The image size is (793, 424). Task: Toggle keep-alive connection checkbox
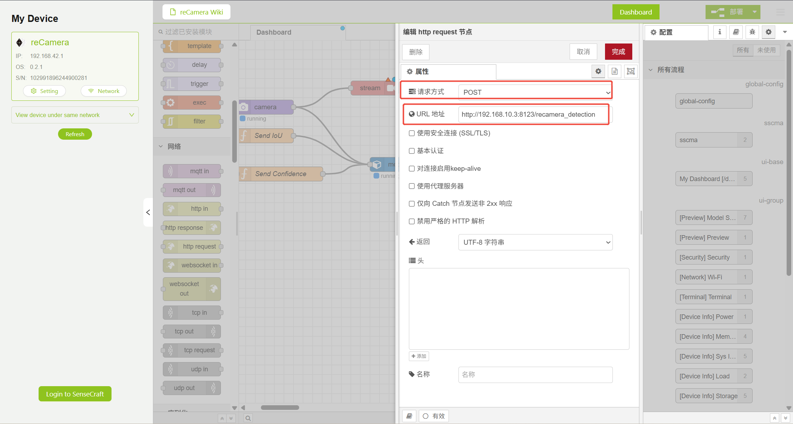[x=412, y=169]
